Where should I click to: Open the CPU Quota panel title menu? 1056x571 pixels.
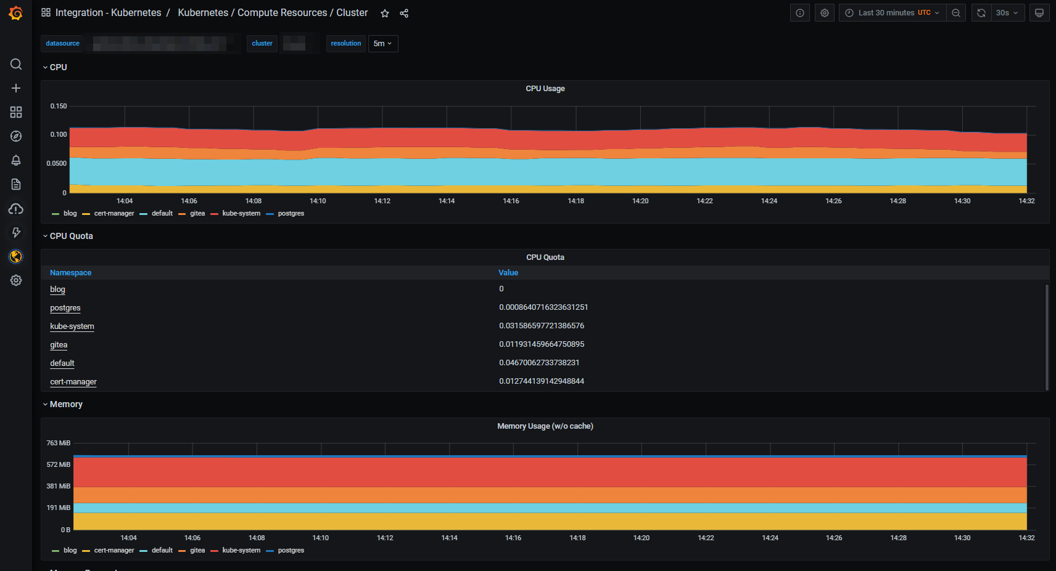[545, 257]
